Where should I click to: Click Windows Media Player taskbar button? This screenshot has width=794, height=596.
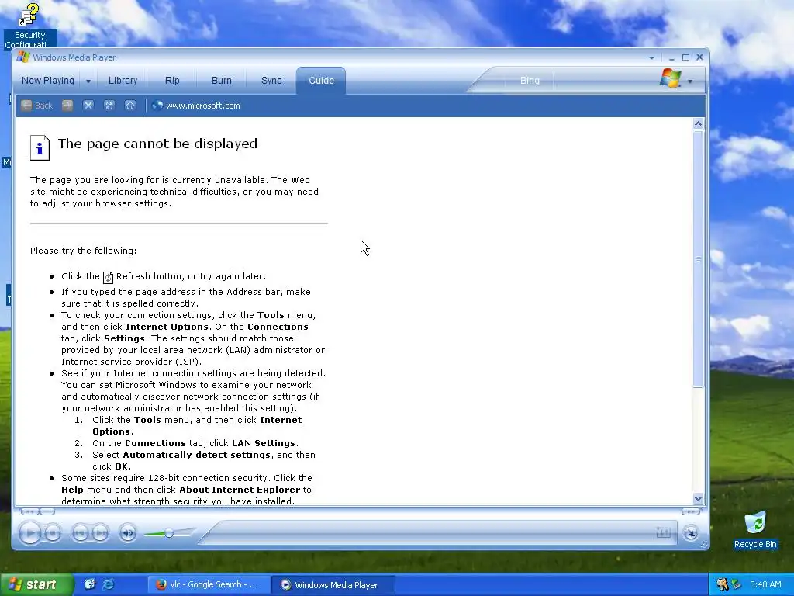333,585
